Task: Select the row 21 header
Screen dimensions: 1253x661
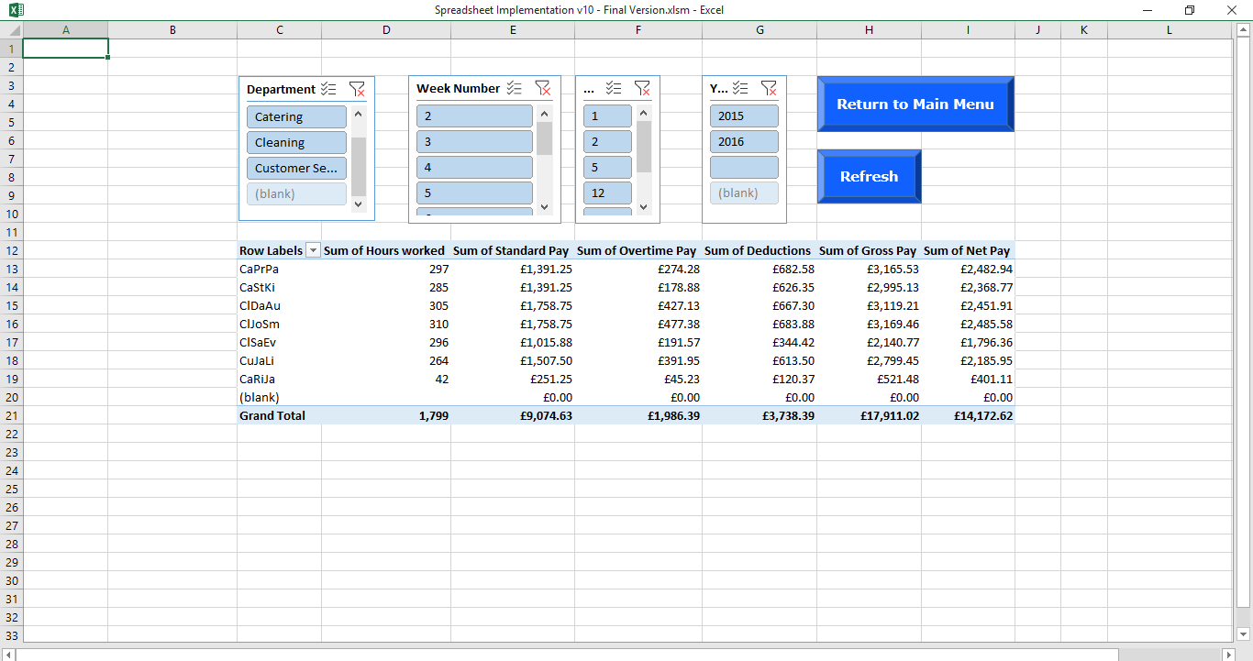Action: (11, 415)
